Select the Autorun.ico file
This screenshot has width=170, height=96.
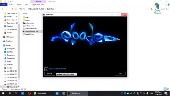[28, 23]
